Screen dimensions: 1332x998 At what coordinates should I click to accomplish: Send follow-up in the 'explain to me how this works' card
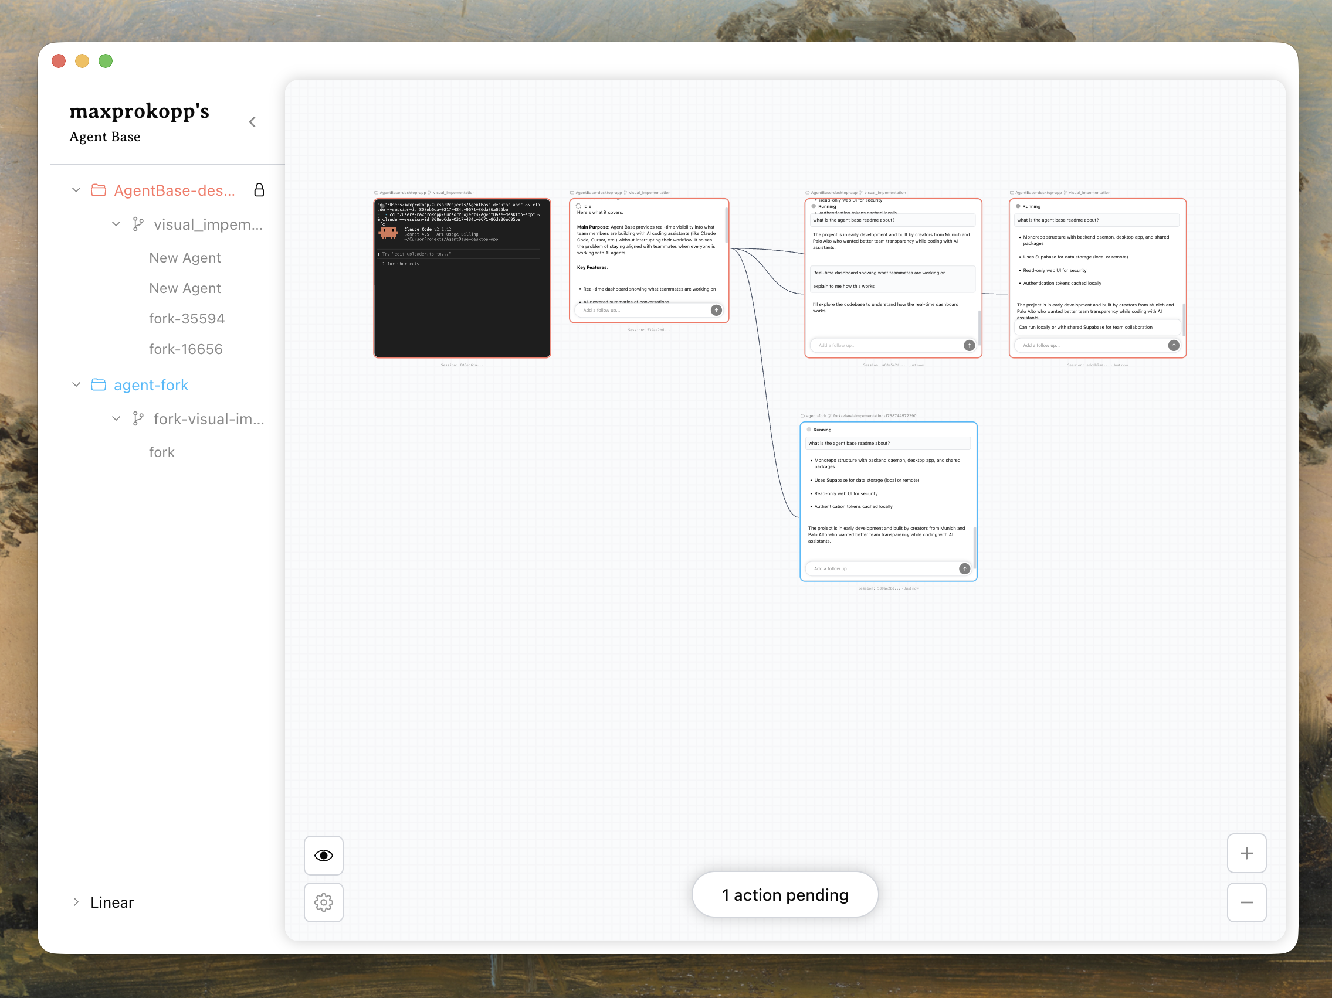(x=969, y=345)
